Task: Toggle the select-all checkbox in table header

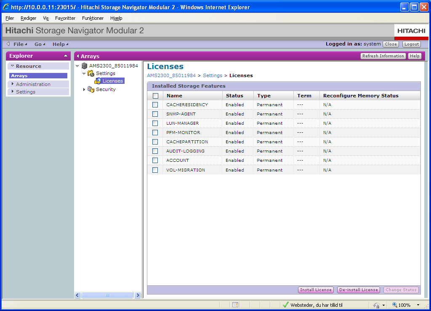Action: click(x=155, y=96)
